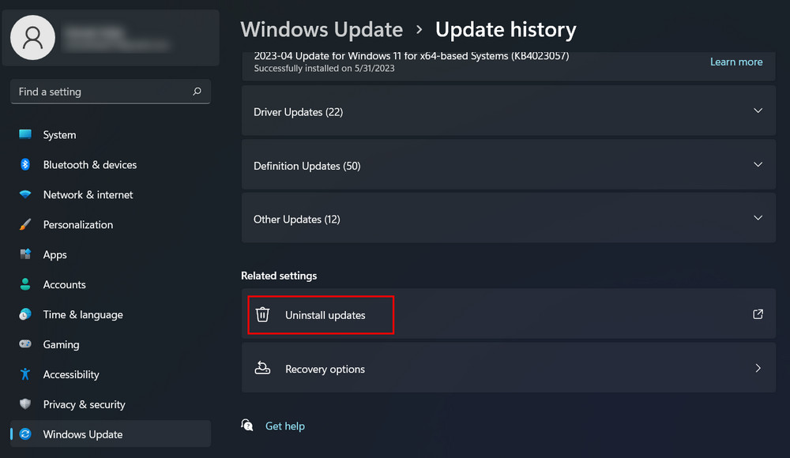The width and height of the screenshot is (790, 458).
Task: Open Recovery options
Action: point(508,367)
